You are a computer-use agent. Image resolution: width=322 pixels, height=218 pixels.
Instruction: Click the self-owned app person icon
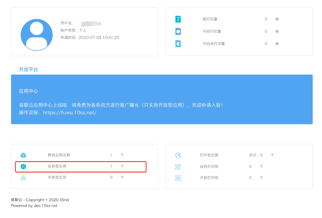(23, 166)
